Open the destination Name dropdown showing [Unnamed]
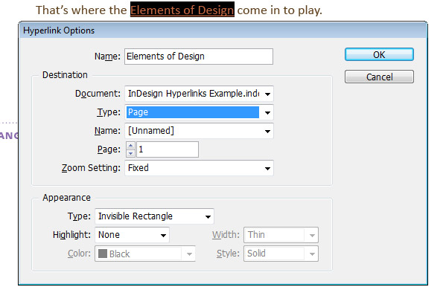The image size is (446, 287). (x=199, y=131)
